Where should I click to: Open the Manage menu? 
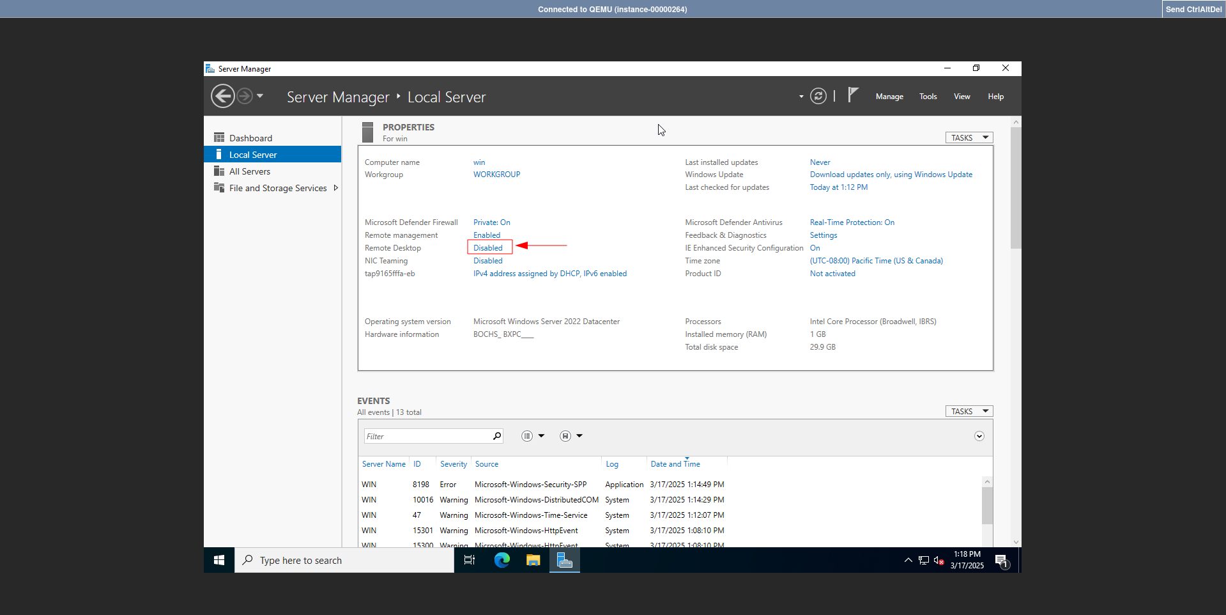click(889, 97)
